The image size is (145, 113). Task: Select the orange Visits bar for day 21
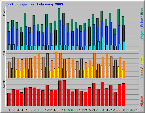pos(94,66)
